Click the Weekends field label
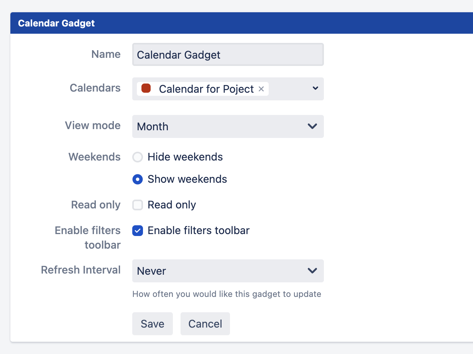 pyautogui.click(x=94, y=157)
